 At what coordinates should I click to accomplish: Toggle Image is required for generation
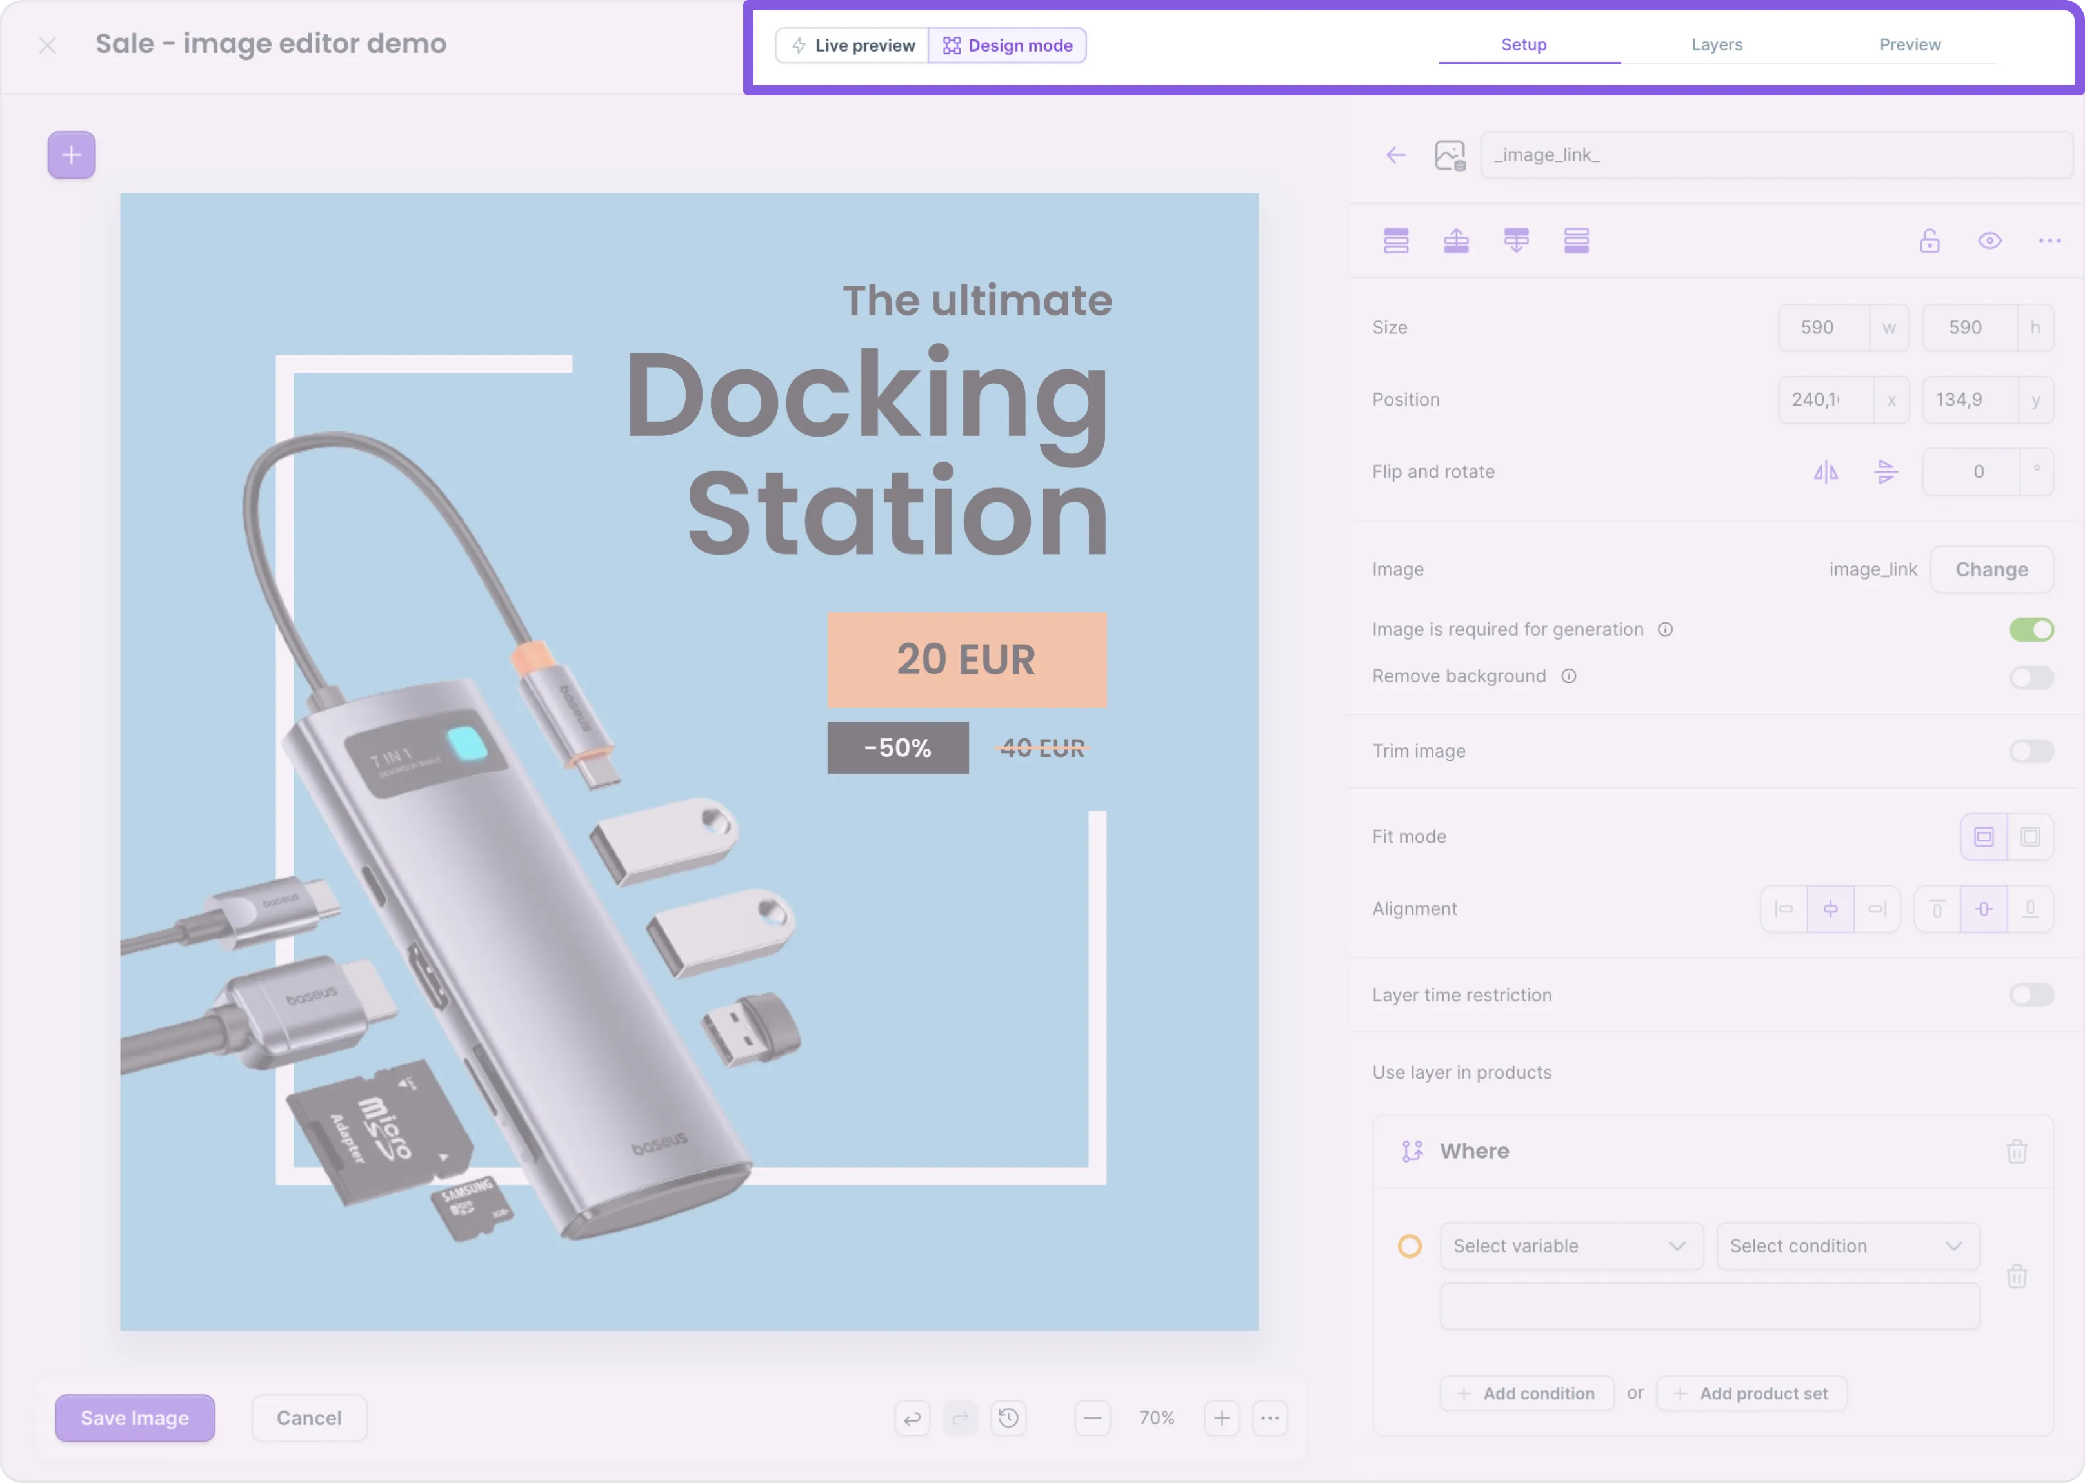pyautogui.click(x=2031, y=629)
